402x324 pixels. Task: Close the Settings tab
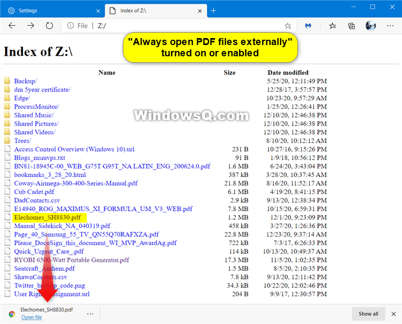coord(98,11)
